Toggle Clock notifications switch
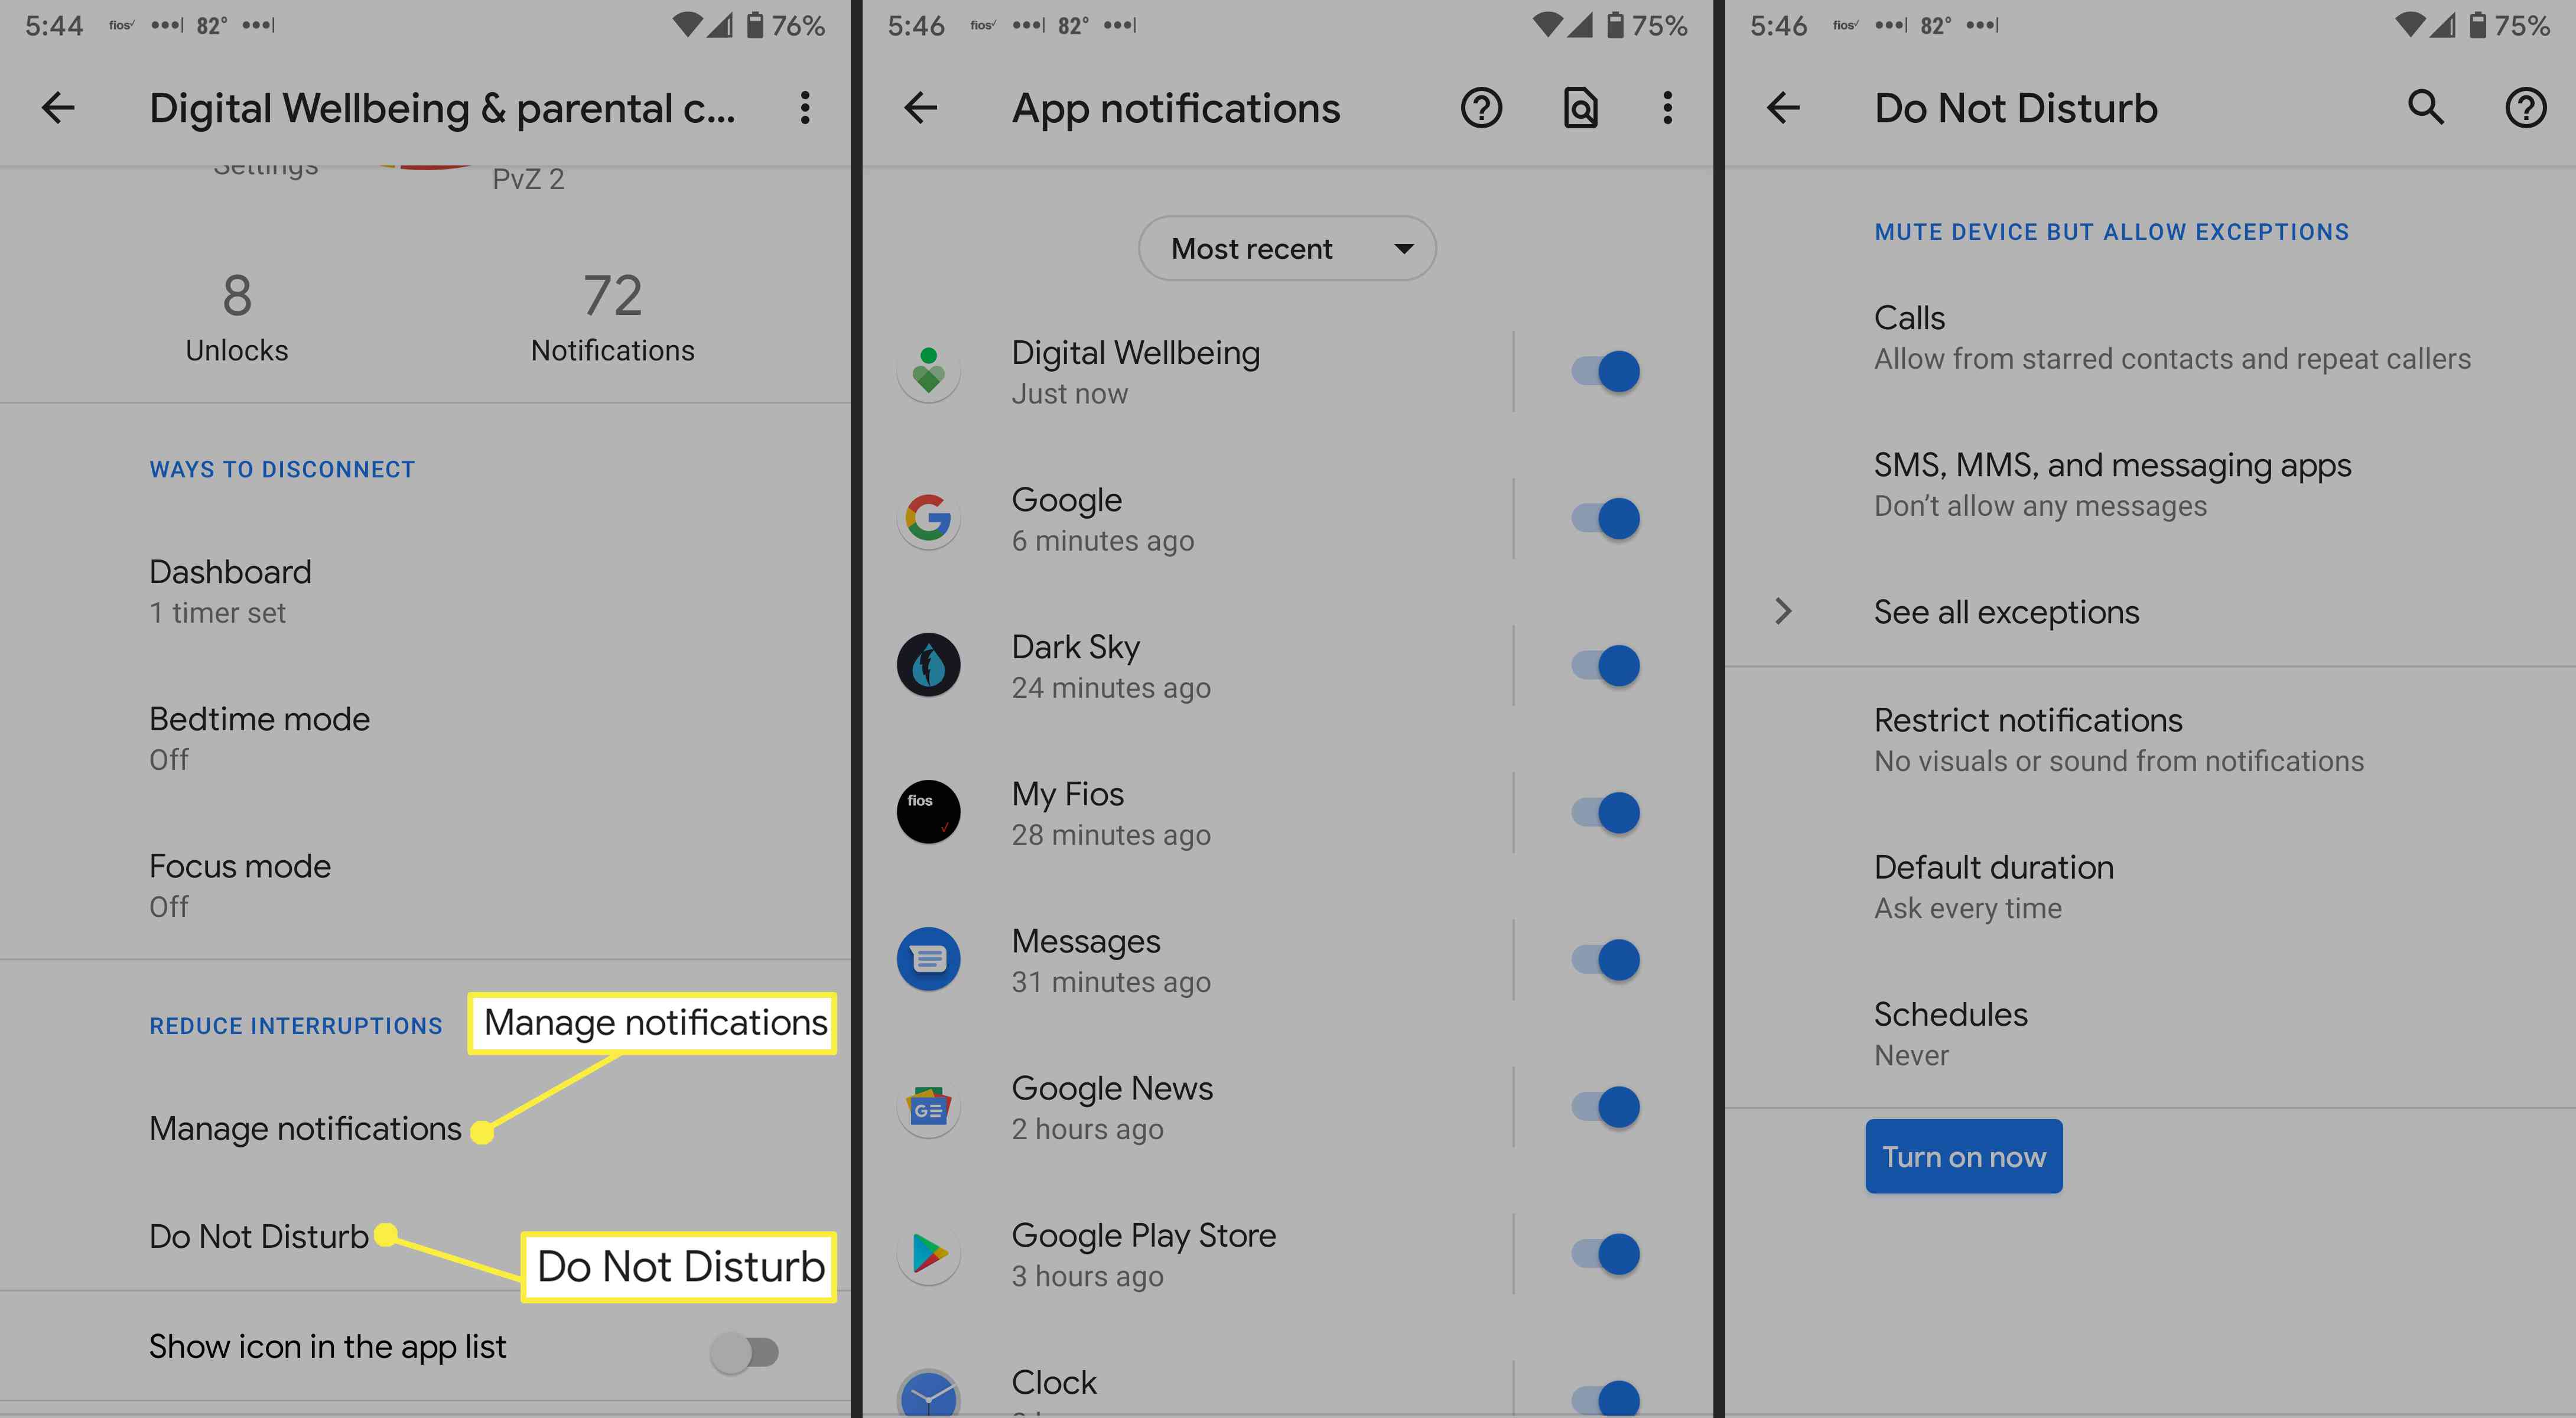2576x1418 pixels. pos(1606,1398)
